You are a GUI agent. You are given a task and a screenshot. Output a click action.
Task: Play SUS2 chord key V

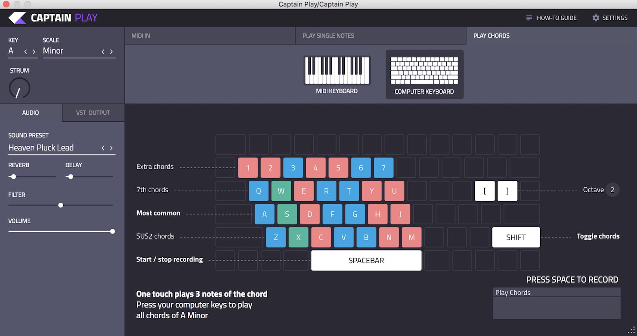[x=344, y=237]
